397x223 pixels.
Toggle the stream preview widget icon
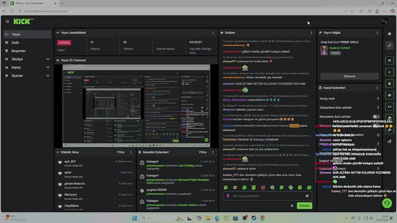(390, 60)
